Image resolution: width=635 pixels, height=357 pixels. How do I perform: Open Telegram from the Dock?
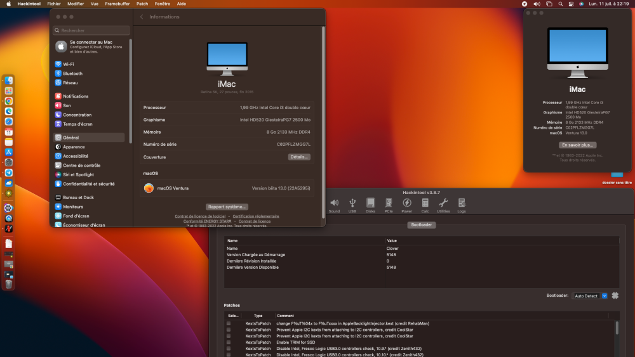point(8,172)
